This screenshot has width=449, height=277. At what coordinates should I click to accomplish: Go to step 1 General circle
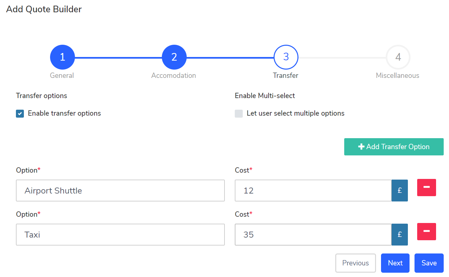pos(62,57)
